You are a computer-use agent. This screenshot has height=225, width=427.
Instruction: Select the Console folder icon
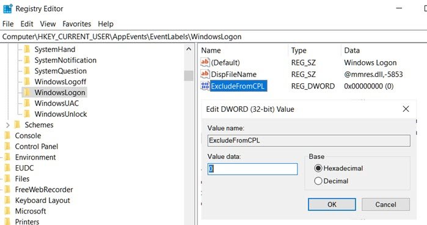[x=7, y=136]
